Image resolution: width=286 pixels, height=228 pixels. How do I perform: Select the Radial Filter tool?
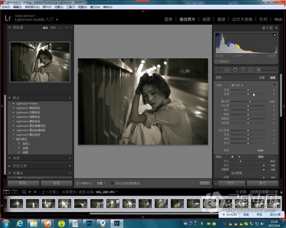(x=251, y=70)
